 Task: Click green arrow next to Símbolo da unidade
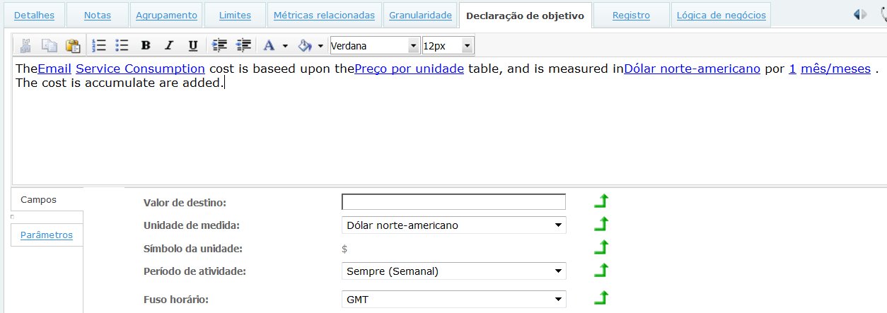click(601, 247)
